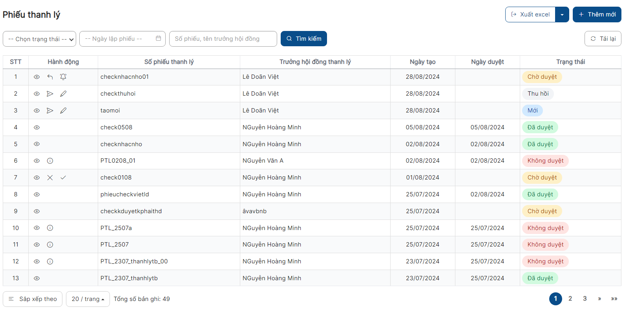Screen dimensions: 623x310
Task: Focus the Số phiếu, tên trưởng hội đồng field
Action: point(223,39)
